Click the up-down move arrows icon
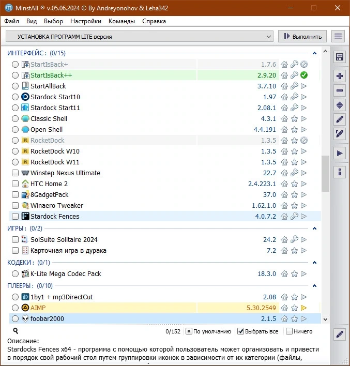Screen dimensions: 350x366 coord(340,105)
